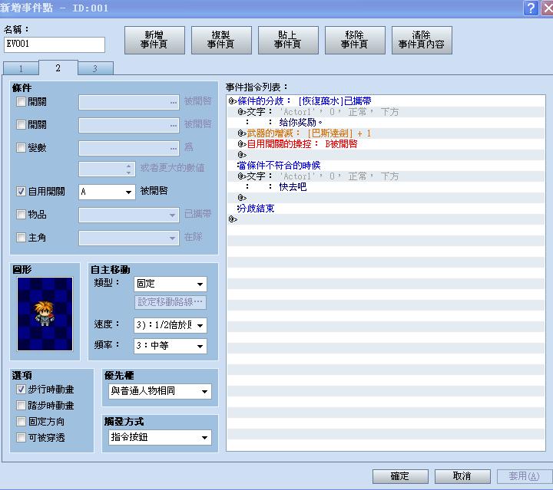Click 確定 to confirm
The width and height of the screenshot is (553, 490).
pyautogui.click(x=400, y=476)
